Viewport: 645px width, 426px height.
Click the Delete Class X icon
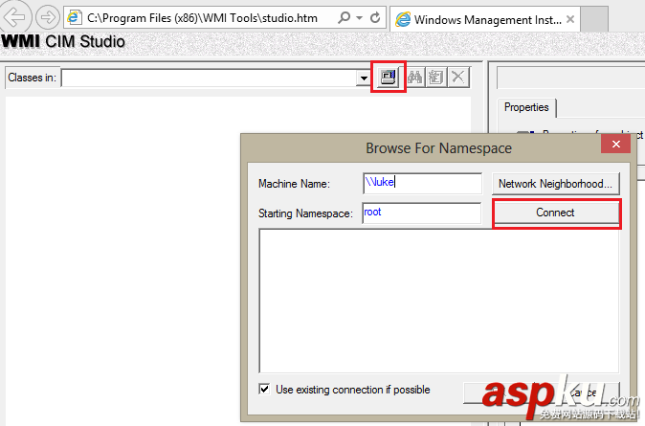pos(457,77)
